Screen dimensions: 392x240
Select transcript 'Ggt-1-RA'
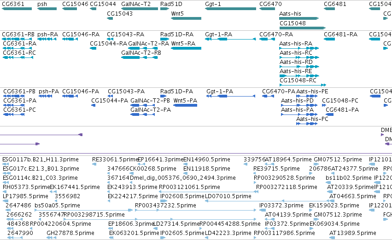(x=218, y=34)
